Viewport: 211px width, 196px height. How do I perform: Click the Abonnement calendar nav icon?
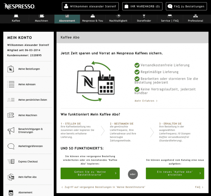click(x=67, y=16)
